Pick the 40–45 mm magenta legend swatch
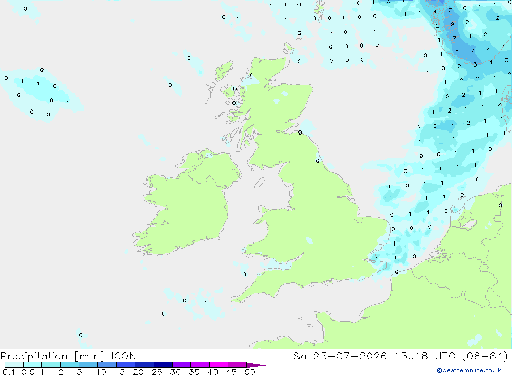Viewport: 512px width, 375px height. click(219, 365)
